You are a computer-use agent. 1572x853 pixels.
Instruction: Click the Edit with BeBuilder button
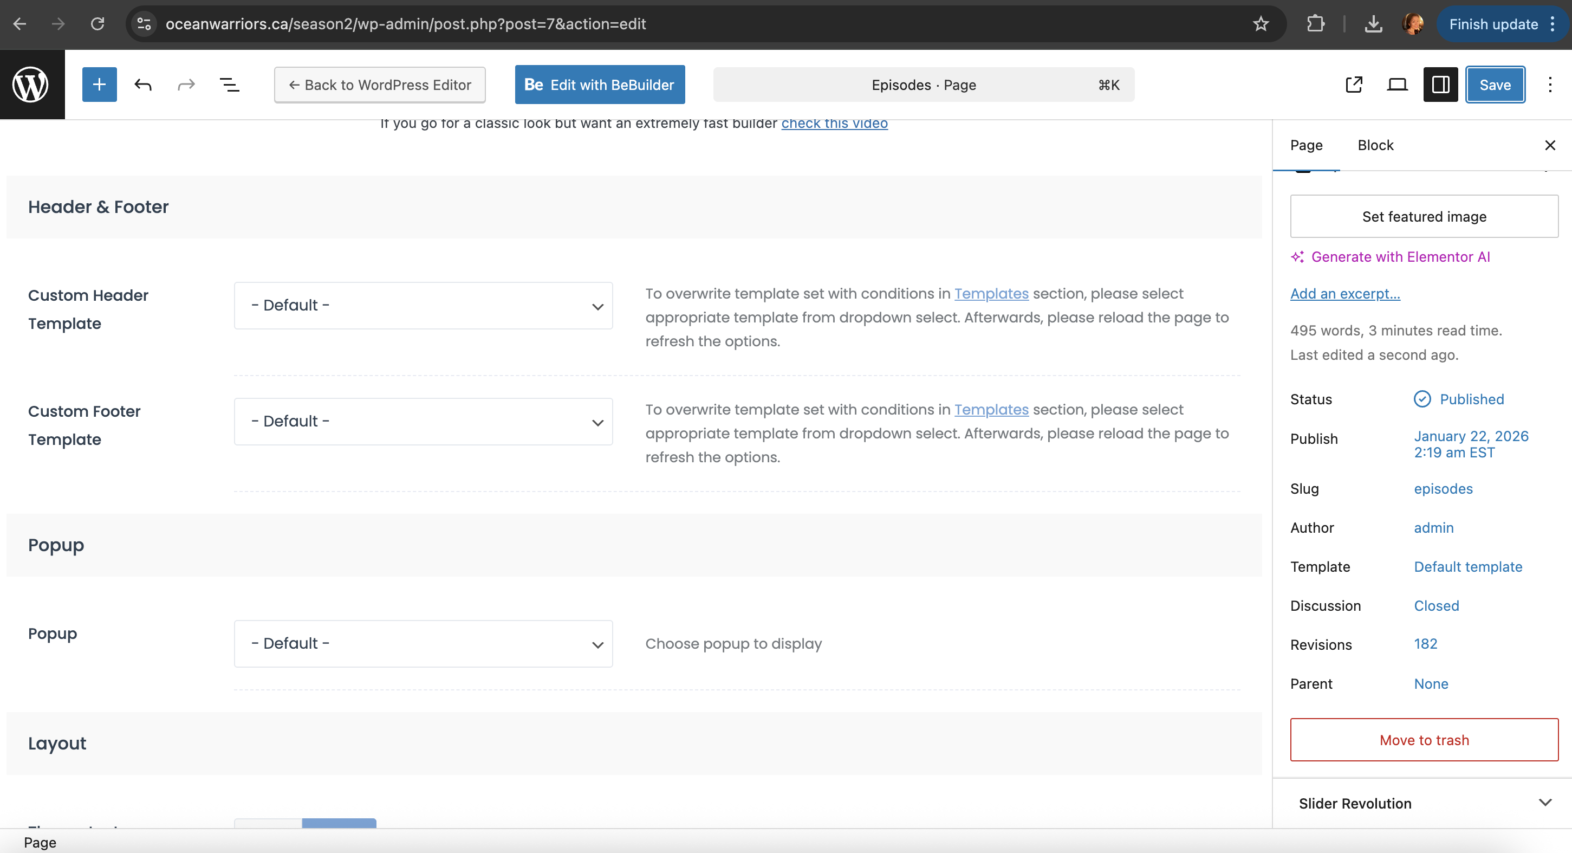pyautogui.click(x=599, y=84)
